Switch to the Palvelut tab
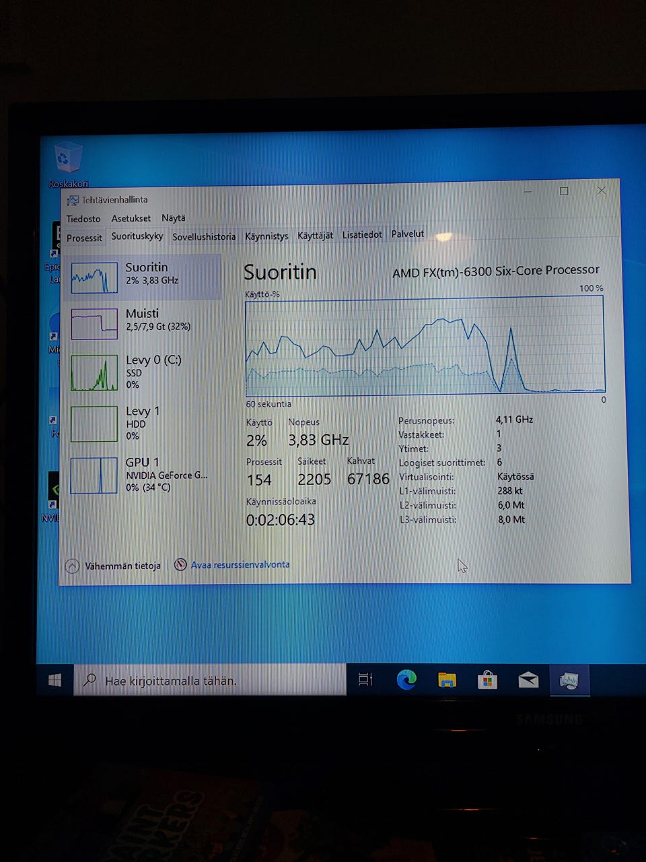Viewport: 646px width, 862px height. tap(408, 234)
